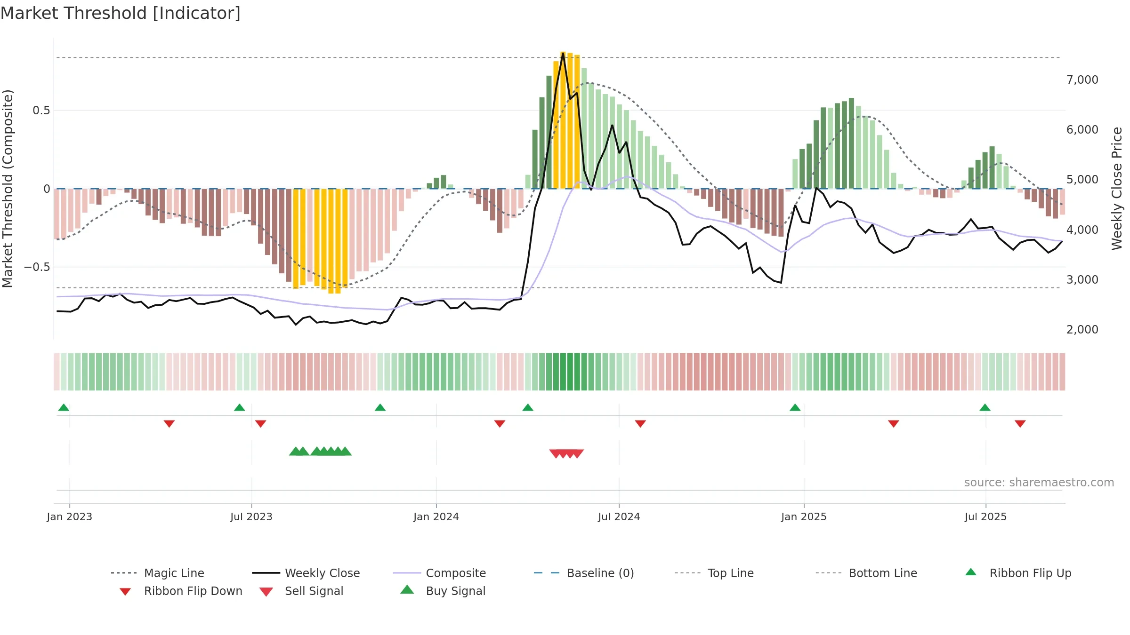
Task: Click the last Ribbon Flip Down marker near Aug 2025
Action: (x=1020, y=424)
